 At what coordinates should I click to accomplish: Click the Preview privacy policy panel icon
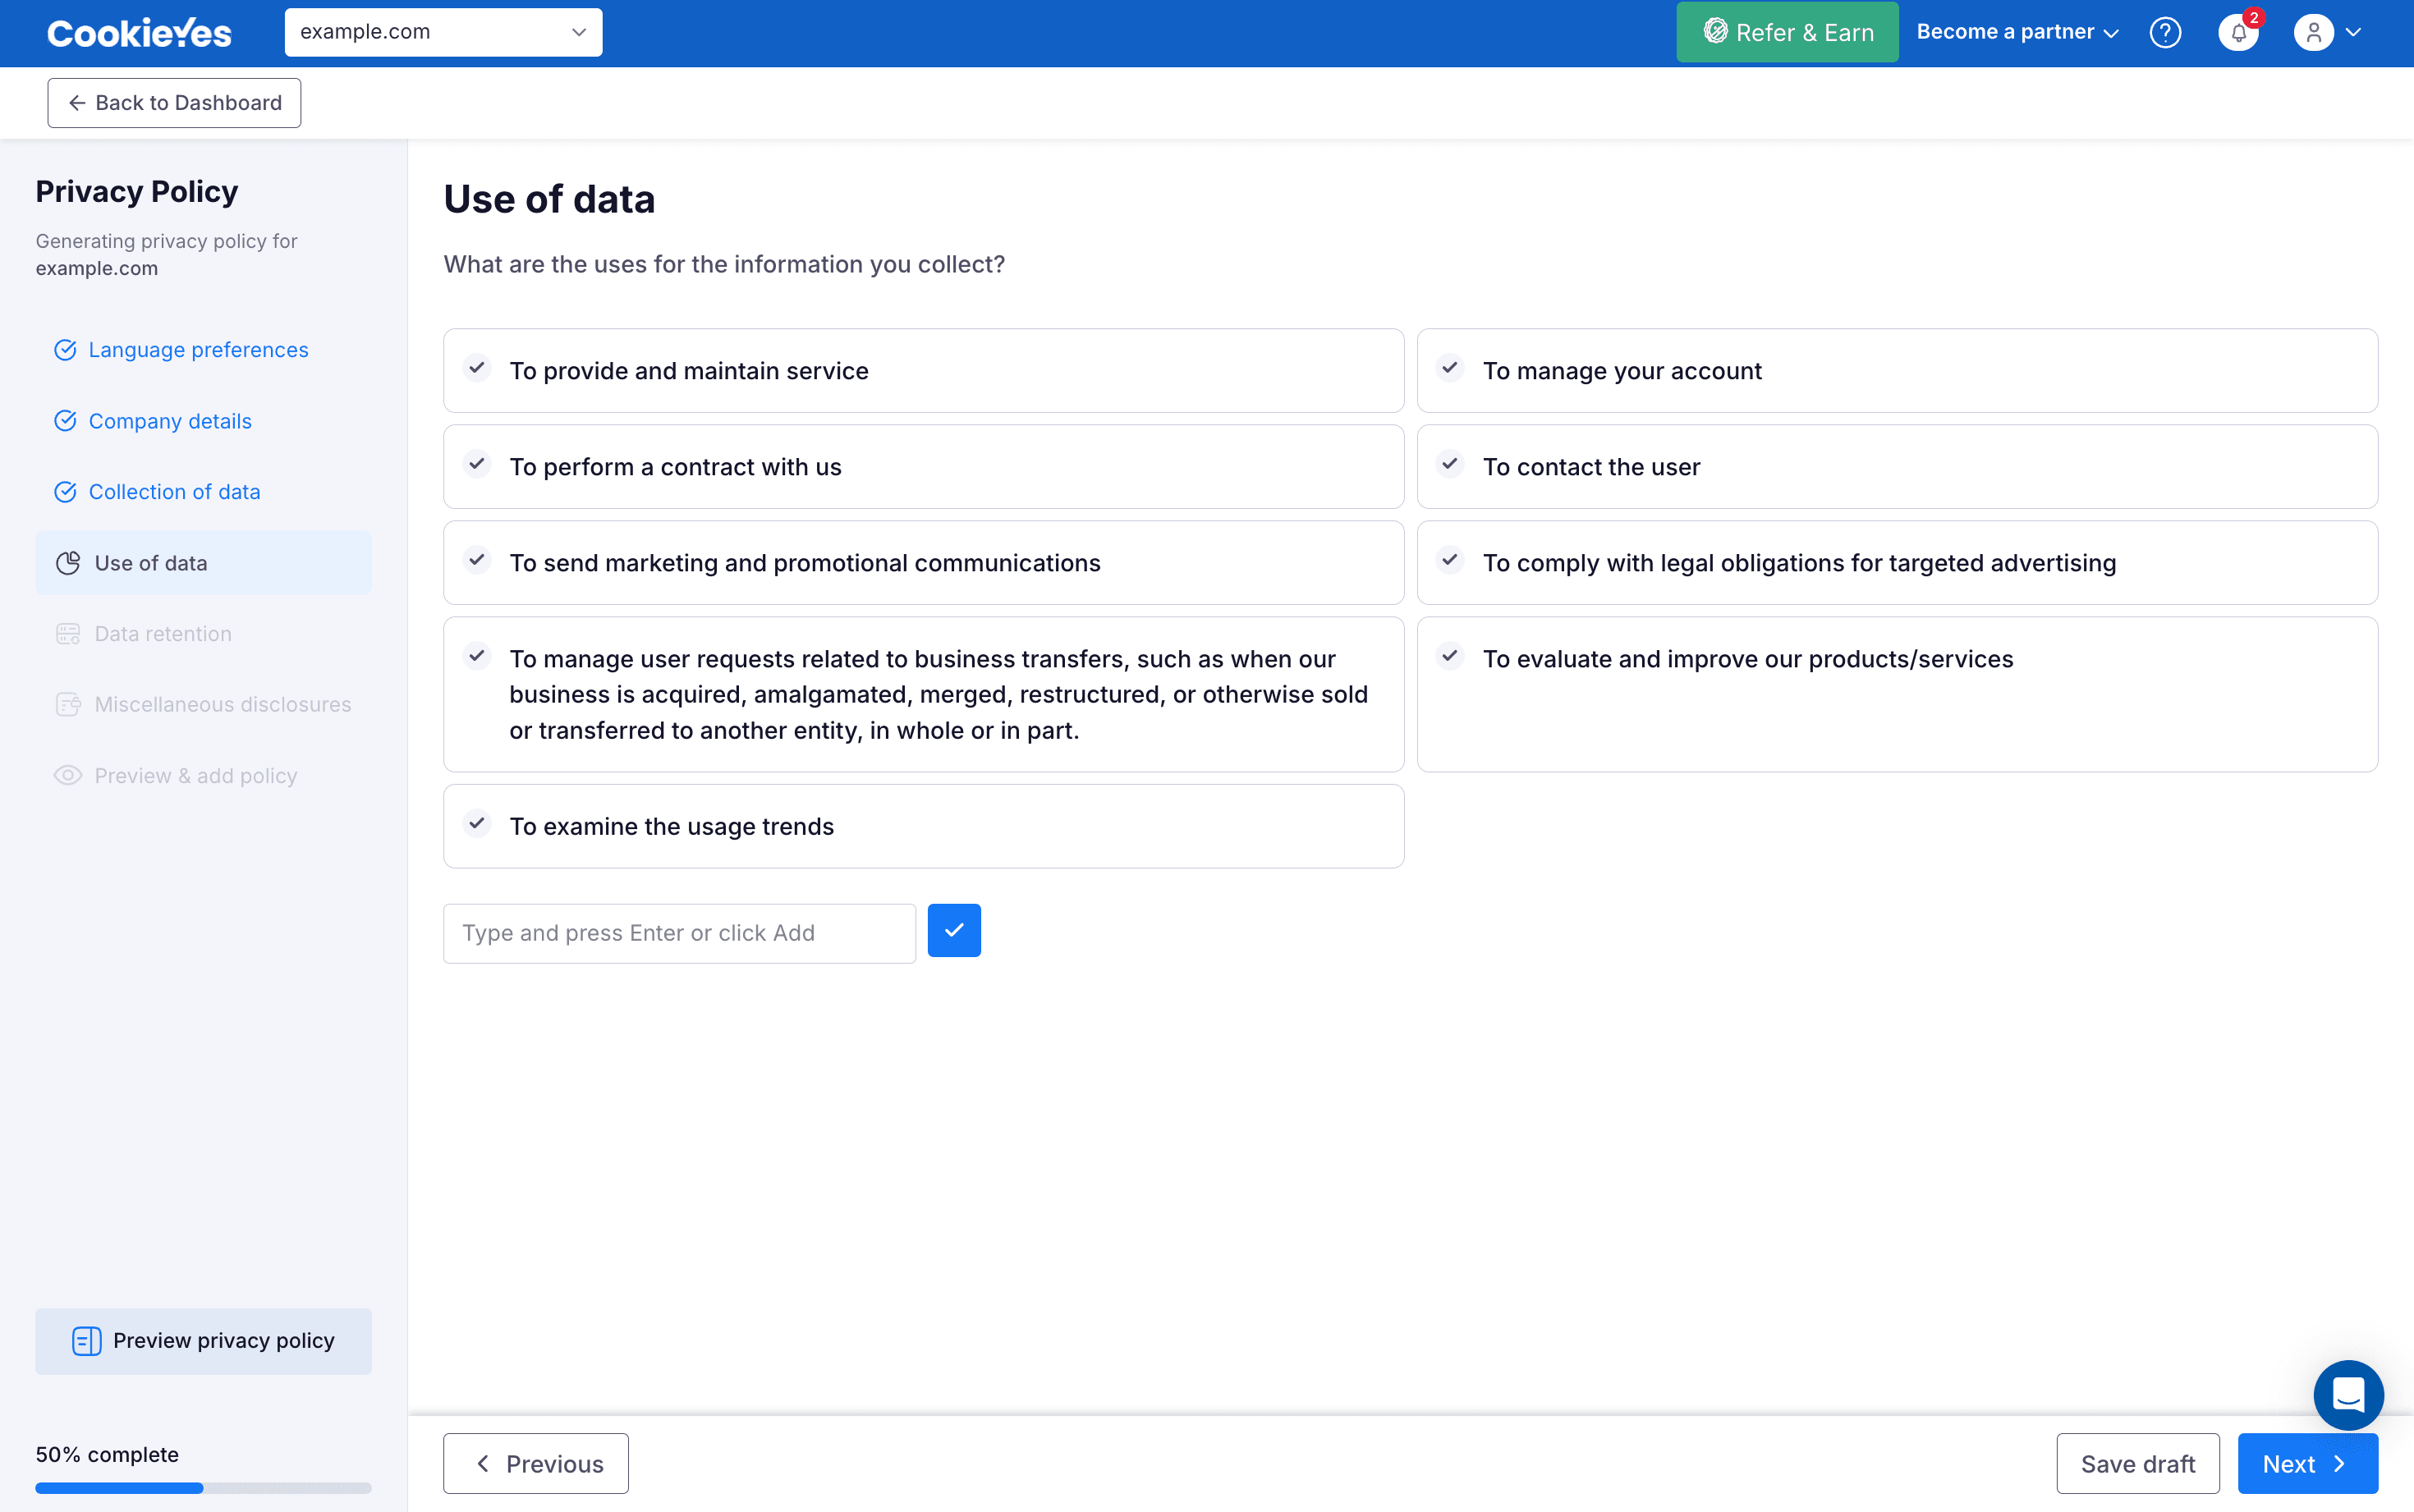(x=87, y=1341)
